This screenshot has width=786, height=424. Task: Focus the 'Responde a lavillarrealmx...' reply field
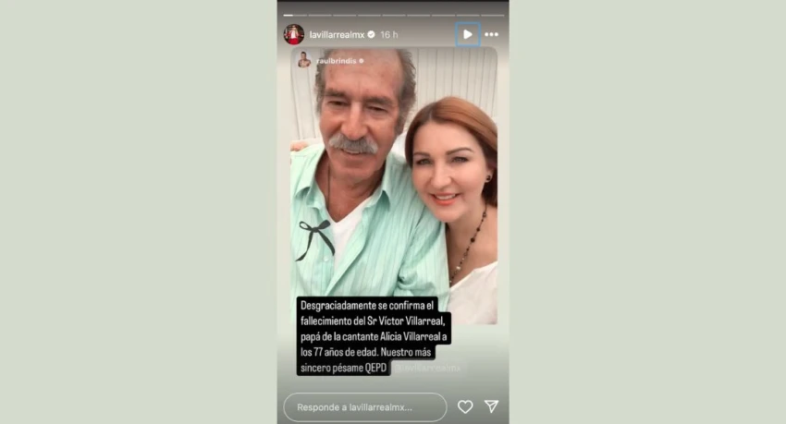(x=365, y=407)
